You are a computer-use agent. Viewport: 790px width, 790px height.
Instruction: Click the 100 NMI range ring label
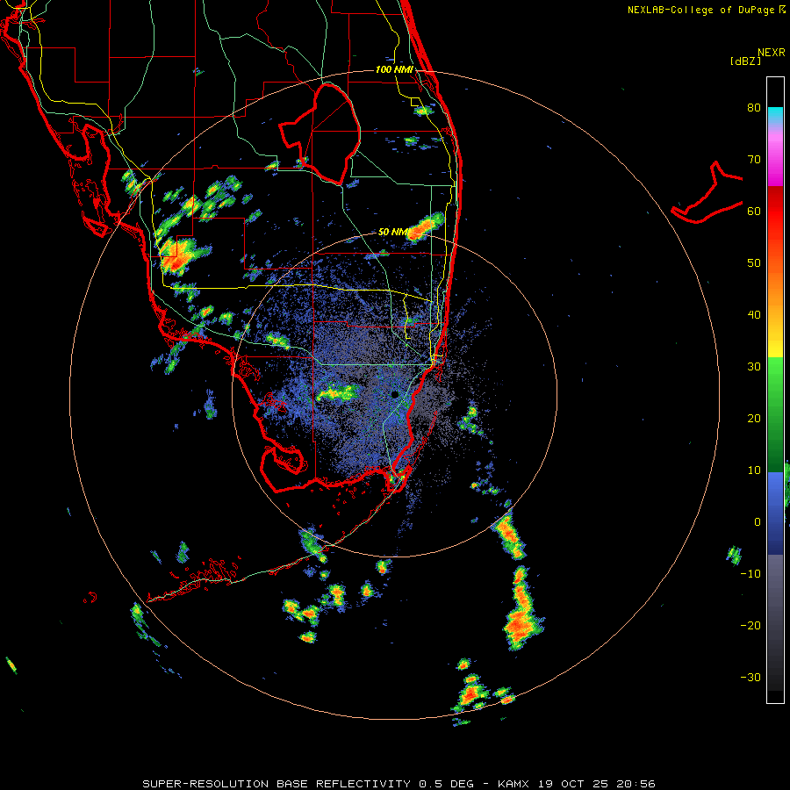(x=394, y=69)
